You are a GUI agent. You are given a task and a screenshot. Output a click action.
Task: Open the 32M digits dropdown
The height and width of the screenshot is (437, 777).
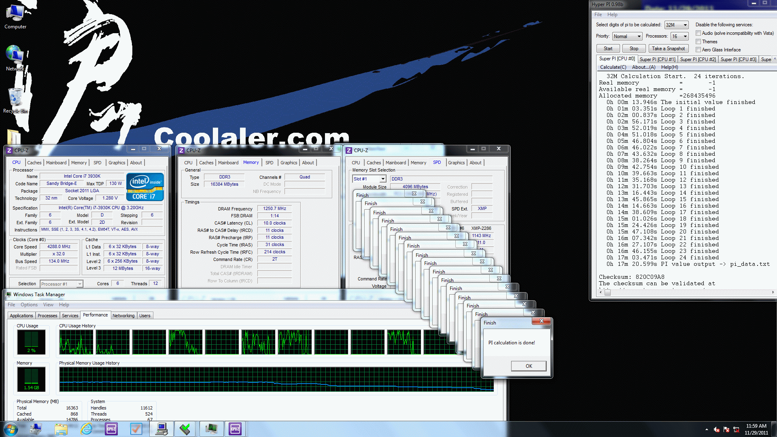[676, 25]
